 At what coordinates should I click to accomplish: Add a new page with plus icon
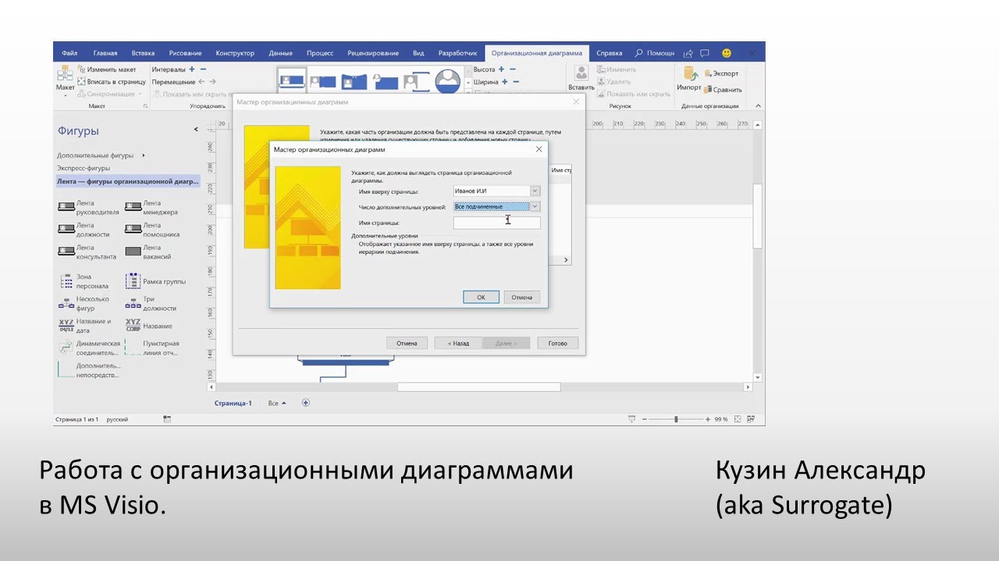click(x=306, y=403)
